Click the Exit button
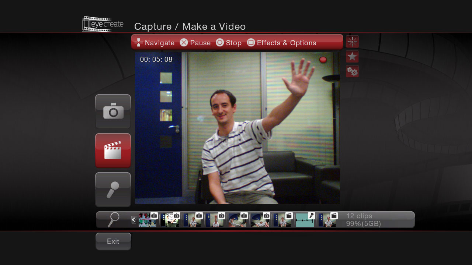This screenshot has width=472, height=265. click(x=113, y=241)
